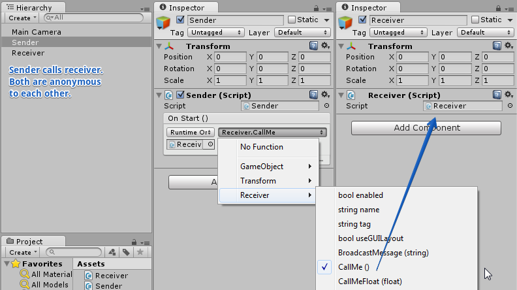This screenshot has height=290, width=517.
Task: Open Receiver Layer Default dropdown
Action: pos(484,33)
